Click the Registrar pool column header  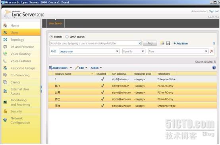[x=143, y=74]
